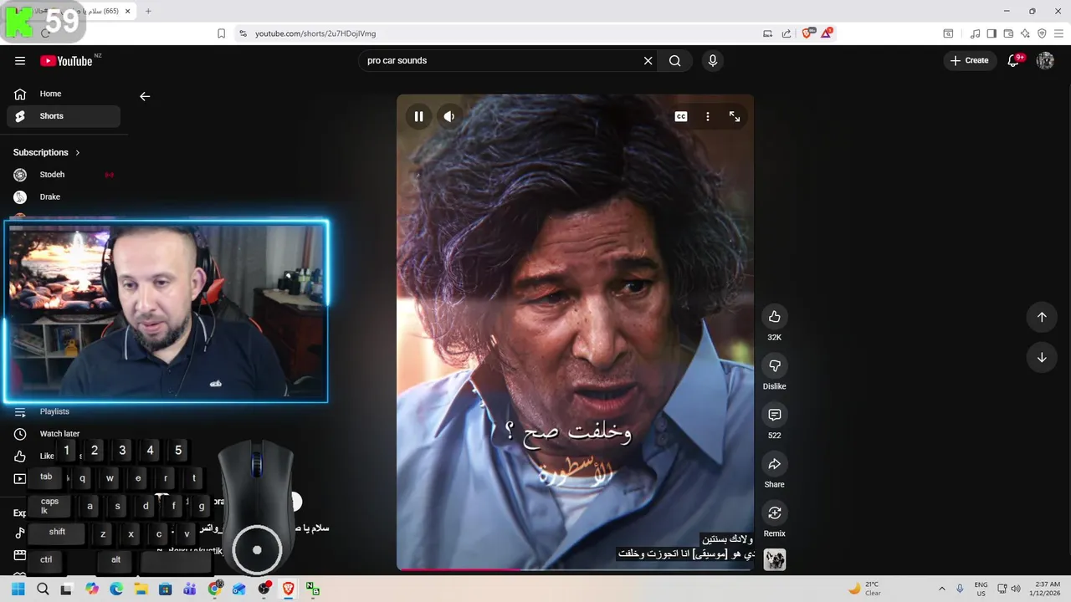
Task: View site information icon in the address bar
Action: pyautogui.click(x=243, y=33)
